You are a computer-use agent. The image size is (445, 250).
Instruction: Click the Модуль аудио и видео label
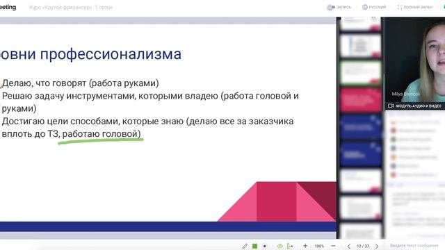coord(419,106)
